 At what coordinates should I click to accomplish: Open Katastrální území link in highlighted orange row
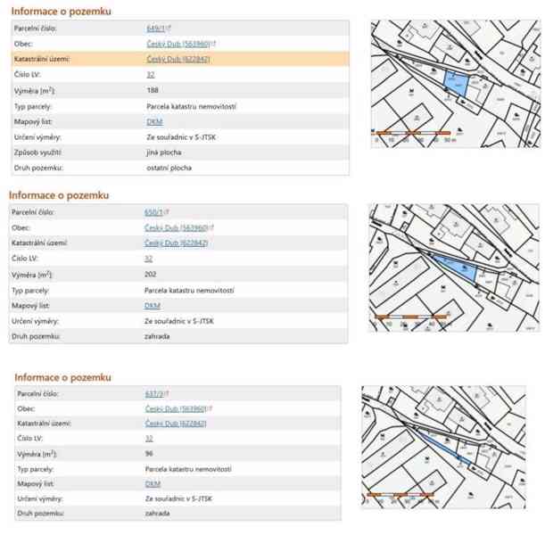click(178, 59)
